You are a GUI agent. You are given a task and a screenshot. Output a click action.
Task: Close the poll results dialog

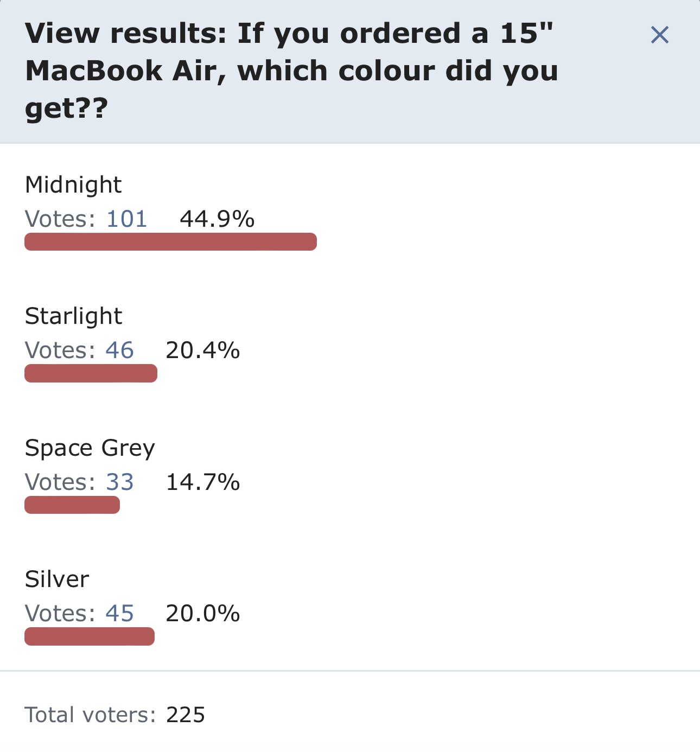[x=659, y=35]
